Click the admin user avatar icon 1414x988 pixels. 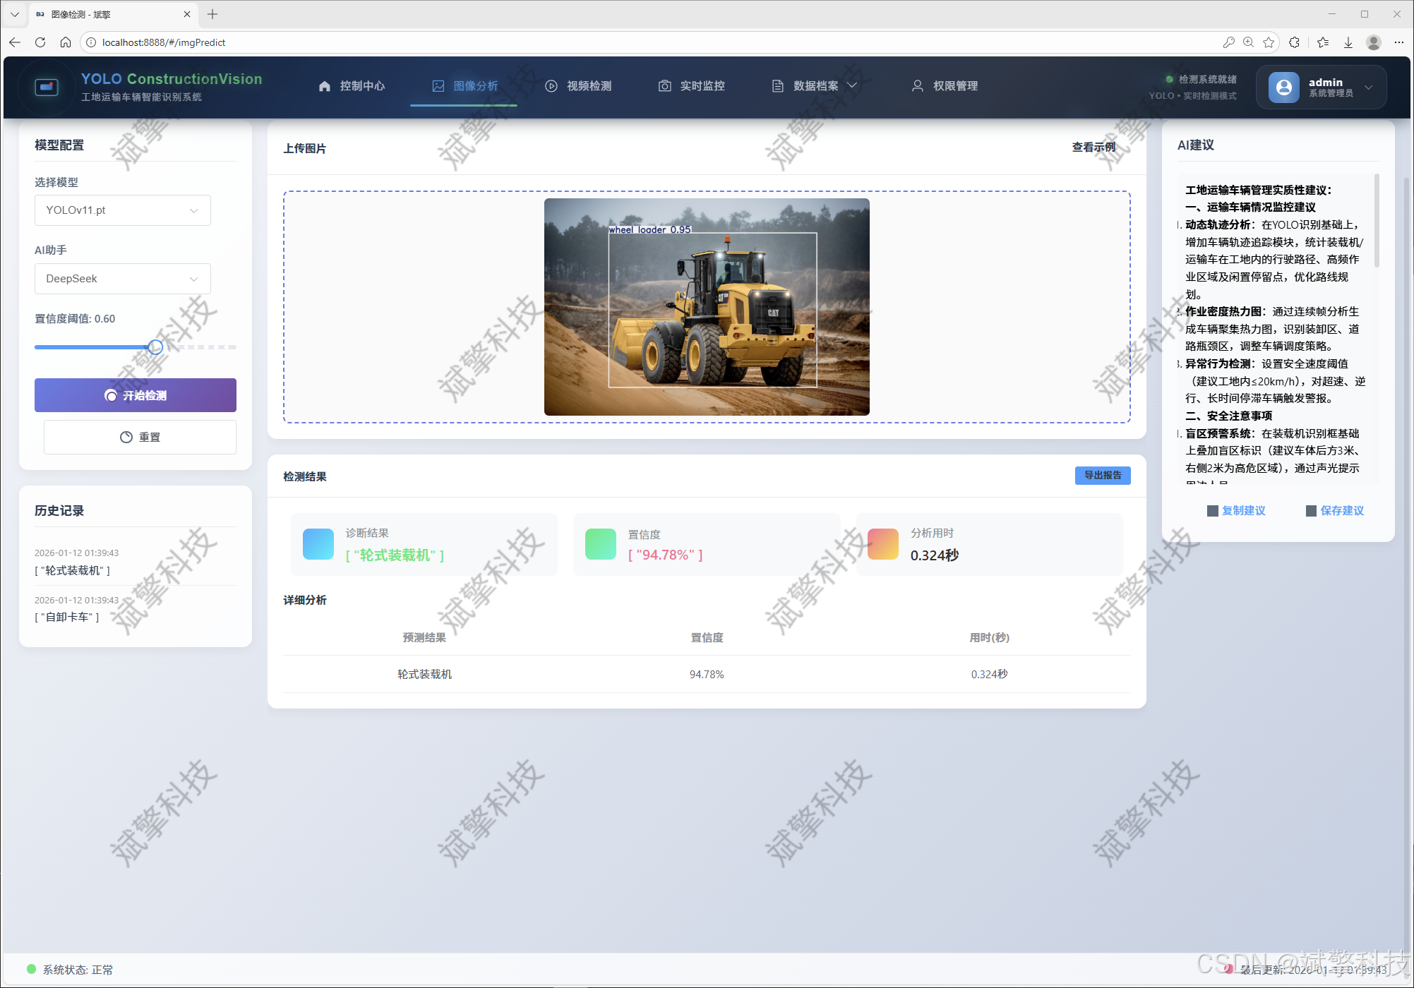pyautogui.click(x=1283, y=88)
